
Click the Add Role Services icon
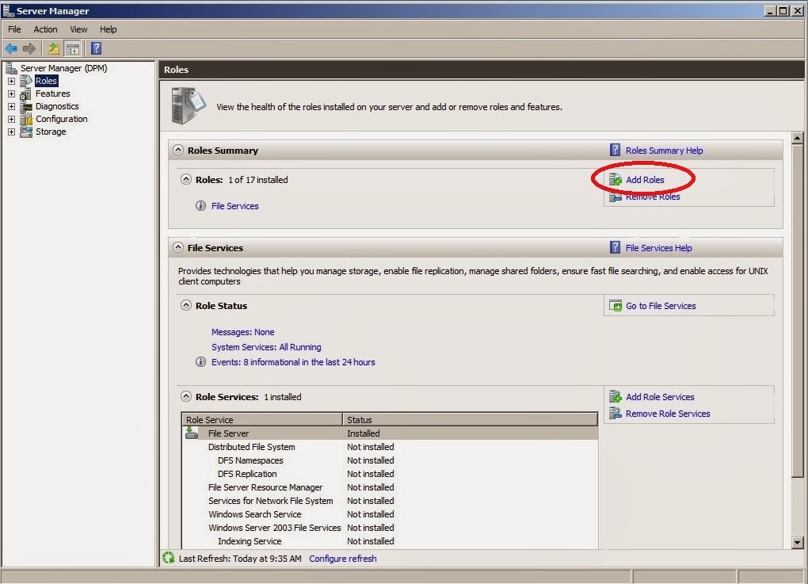click(616, 396)
